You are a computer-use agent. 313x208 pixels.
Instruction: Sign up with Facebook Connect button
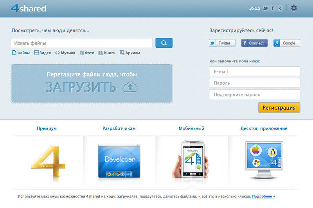(x=254, y=43)
